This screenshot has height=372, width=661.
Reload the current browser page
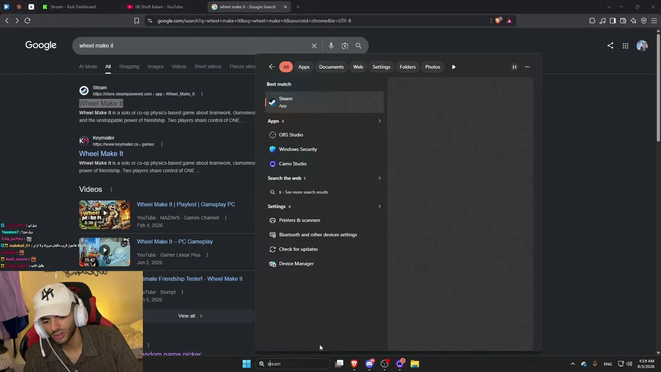pos(27,21)
